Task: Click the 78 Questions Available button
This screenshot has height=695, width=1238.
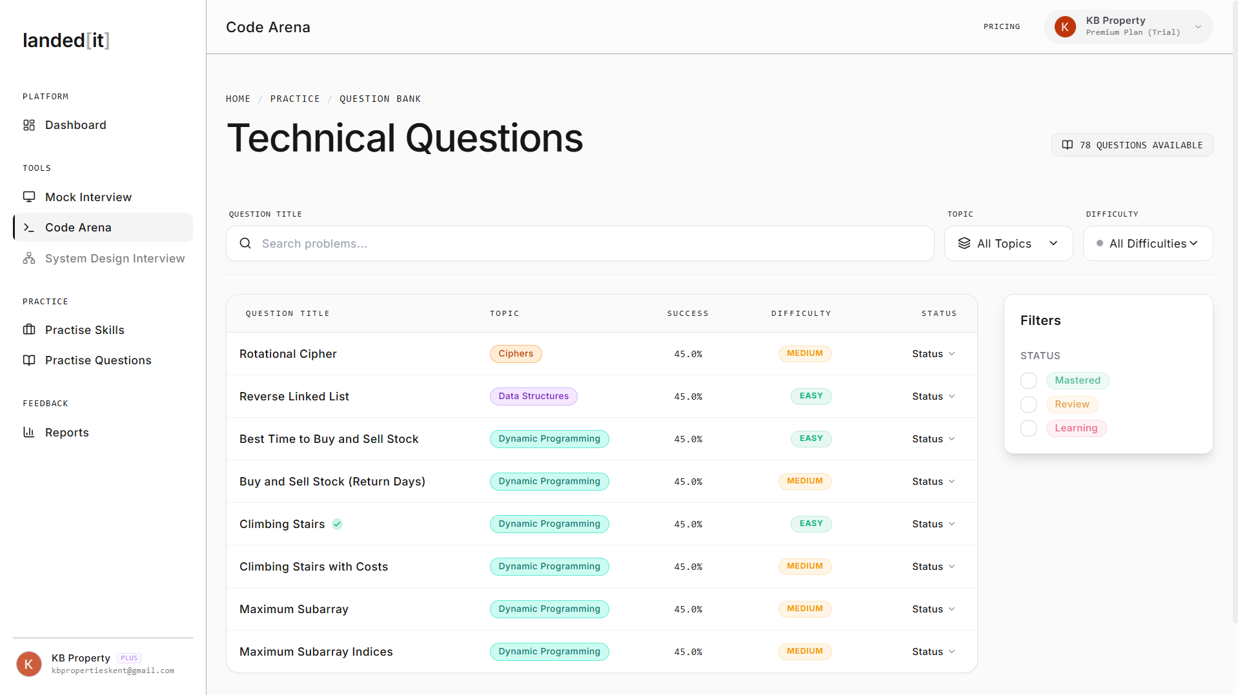Action: [x=1131, y=144]
